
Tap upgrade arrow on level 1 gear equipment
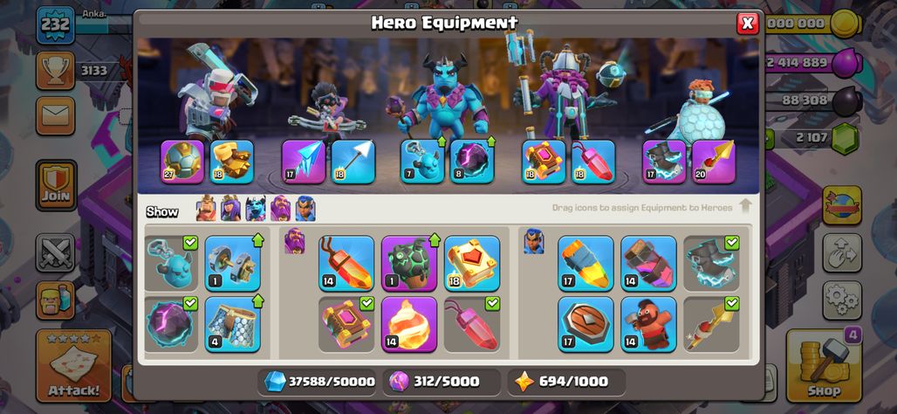click(257, 240)
